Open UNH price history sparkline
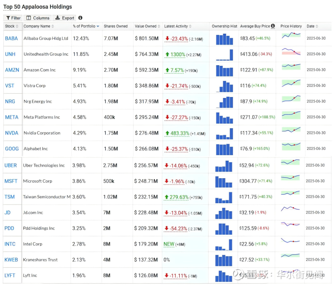 [x=291, y=52]
